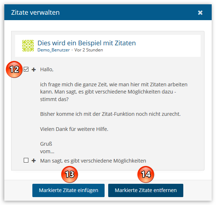216x205 pixels.
Task: Open the post titled Dies wird ein Beispiel mit Zitaten
Action: click(x=87, y=43)
